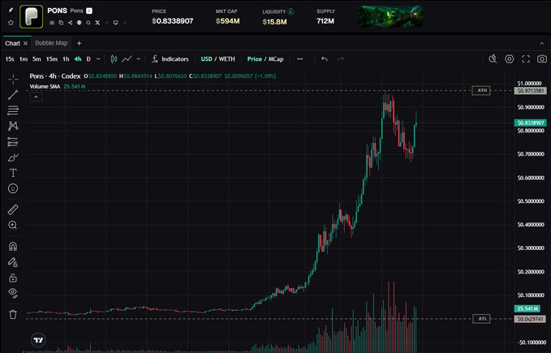Collapse the indicator legend chevron
This screenshot has width=551, height=353.
point(36,97)
